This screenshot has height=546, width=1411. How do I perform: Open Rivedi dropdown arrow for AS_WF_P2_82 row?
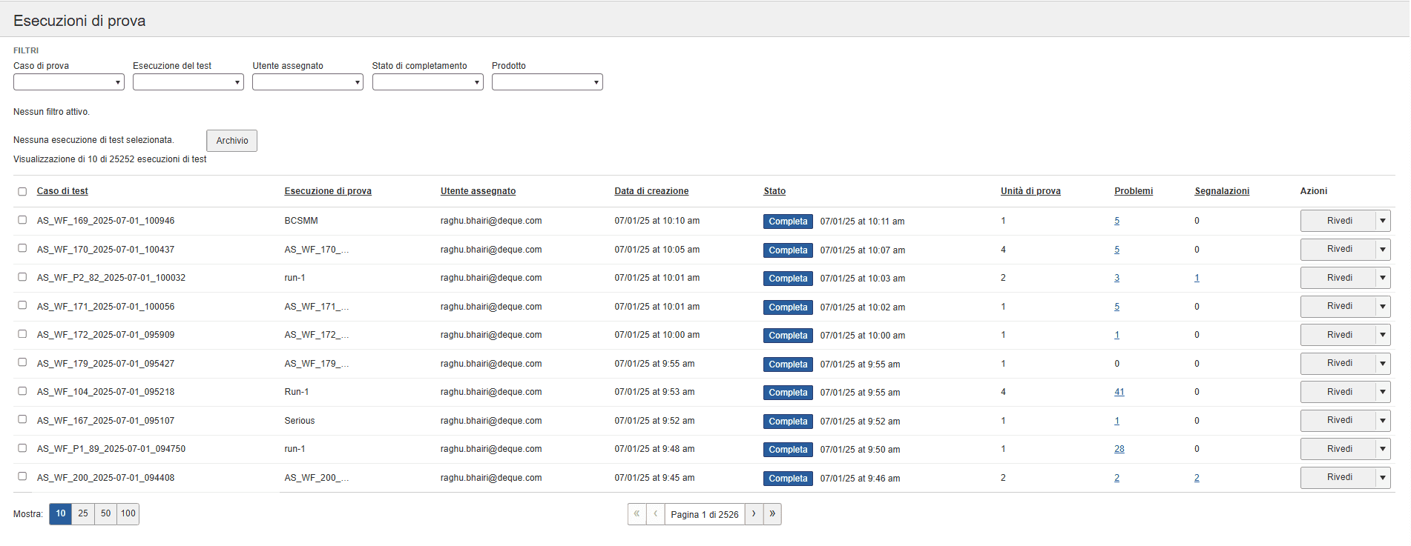(x=1382, y=278)
